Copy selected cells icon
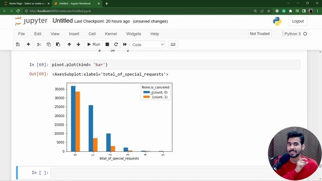Screen dimensions: 322x181 click(48, 44)
